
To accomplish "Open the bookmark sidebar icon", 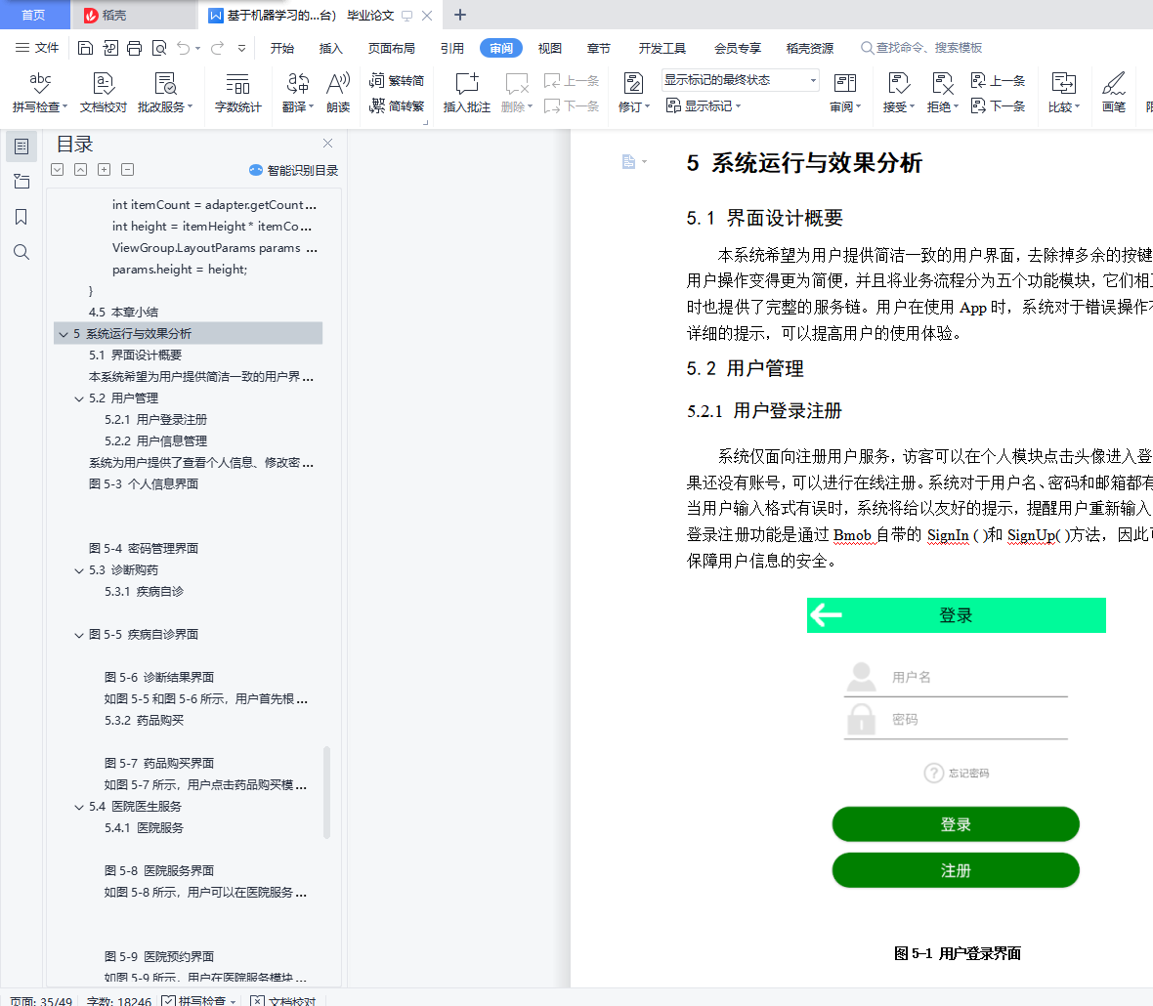I will 21,217.
